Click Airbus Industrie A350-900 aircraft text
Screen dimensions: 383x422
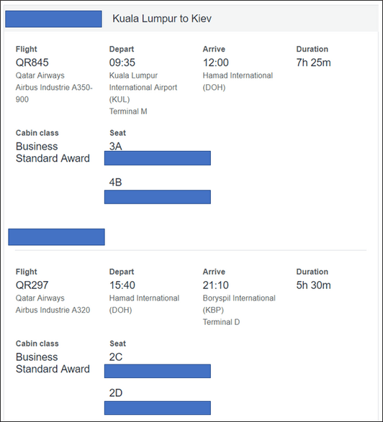(x=54, y=93)
